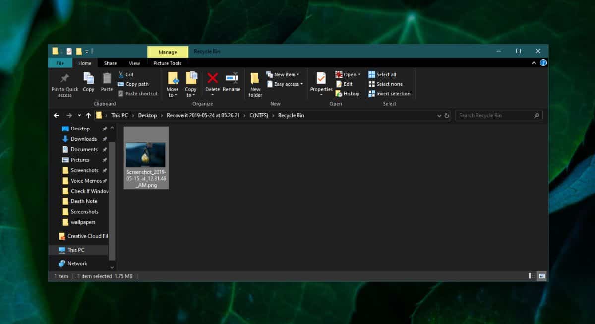The image size is (595, 324).
Task: Click Select all in the Select group
Action: (x=382, y=75)
